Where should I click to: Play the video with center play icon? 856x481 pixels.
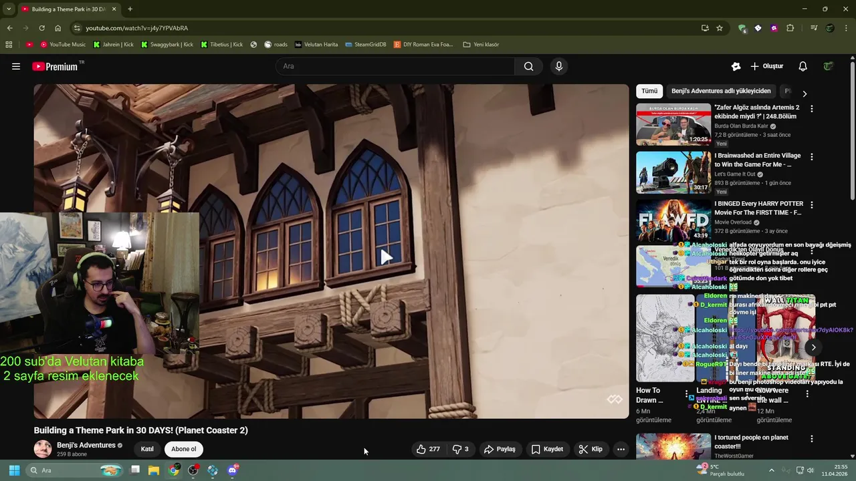[387, 257]
